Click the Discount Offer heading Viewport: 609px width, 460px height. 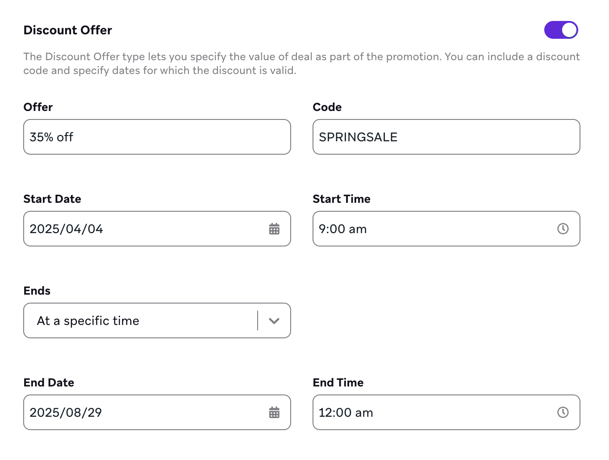click(x=67, y=30)
